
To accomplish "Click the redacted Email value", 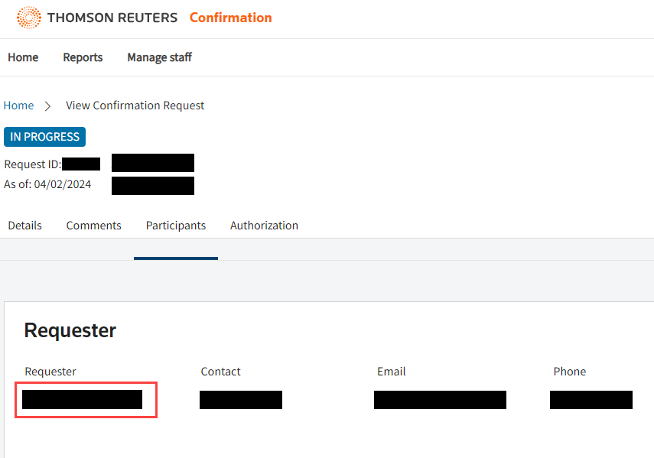I will [x=440, y=399].
